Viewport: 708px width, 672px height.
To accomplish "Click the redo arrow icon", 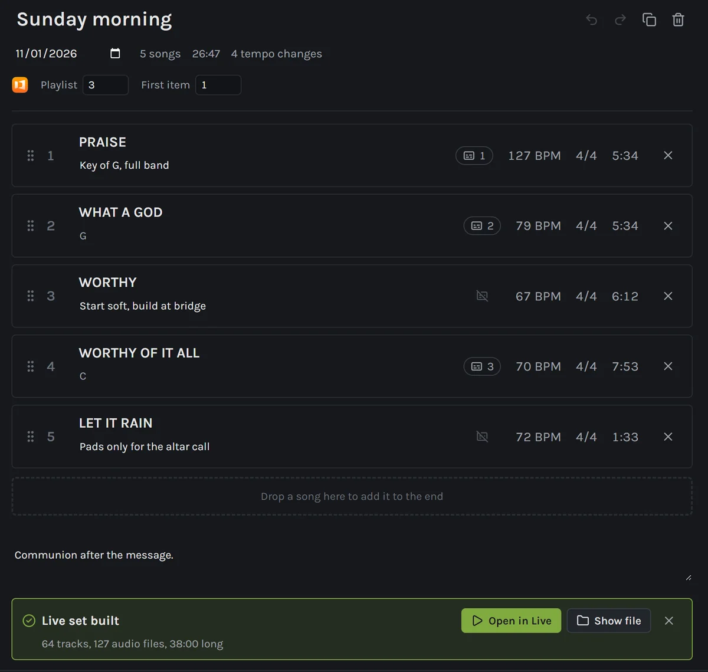I will point(620,20).
